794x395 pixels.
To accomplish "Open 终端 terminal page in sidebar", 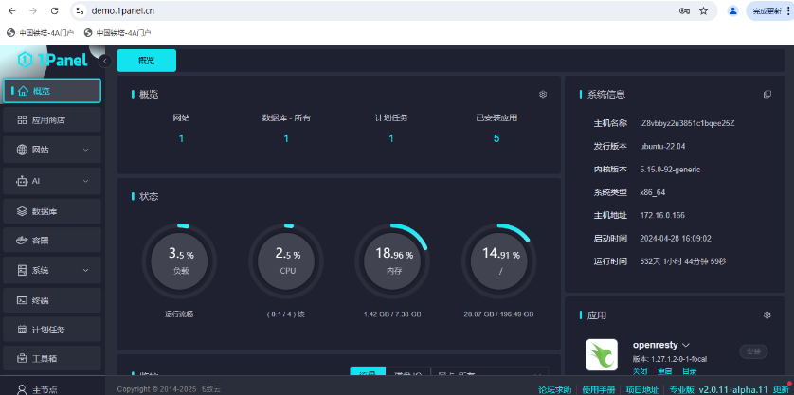I will [x=52, y=300].
